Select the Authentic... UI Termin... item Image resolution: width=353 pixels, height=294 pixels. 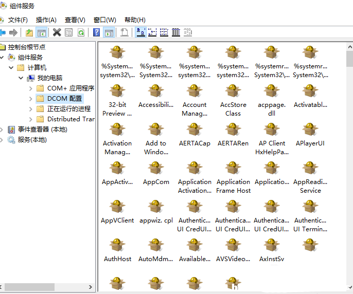[310, 216]
